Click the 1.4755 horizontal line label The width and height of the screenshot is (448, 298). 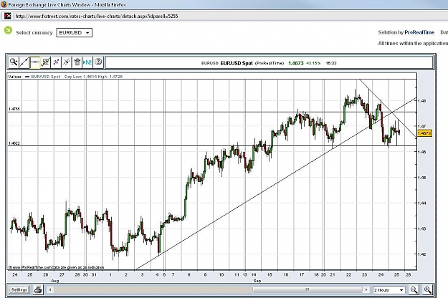14,109
